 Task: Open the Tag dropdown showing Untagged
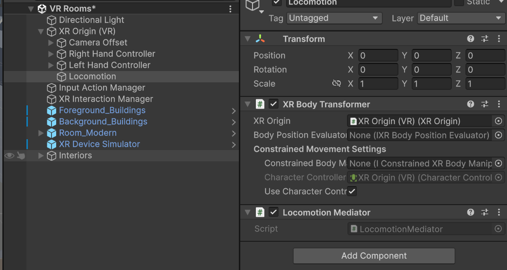(334, 18)
